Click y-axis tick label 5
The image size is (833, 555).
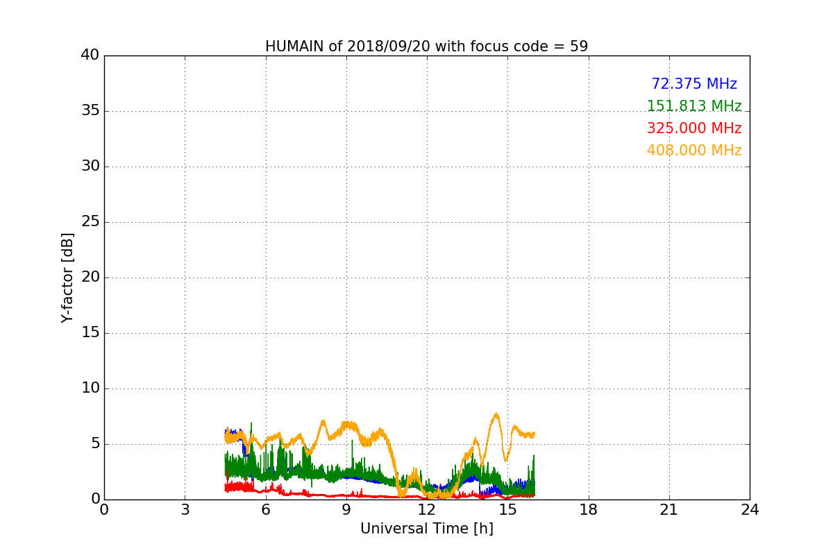point(94,444)
